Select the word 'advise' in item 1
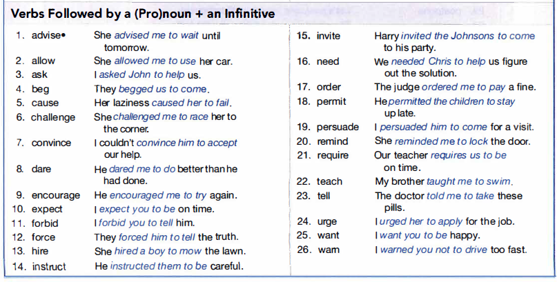The image size is (557, 282). click(x=46, y=35)
